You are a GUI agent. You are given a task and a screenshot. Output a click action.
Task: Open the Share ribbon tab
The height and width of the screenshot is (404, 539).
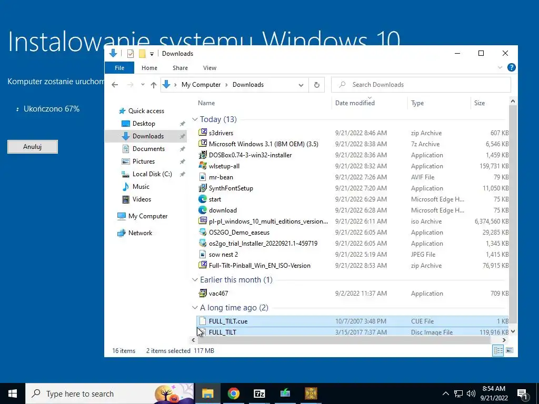[x=180, y=68]
